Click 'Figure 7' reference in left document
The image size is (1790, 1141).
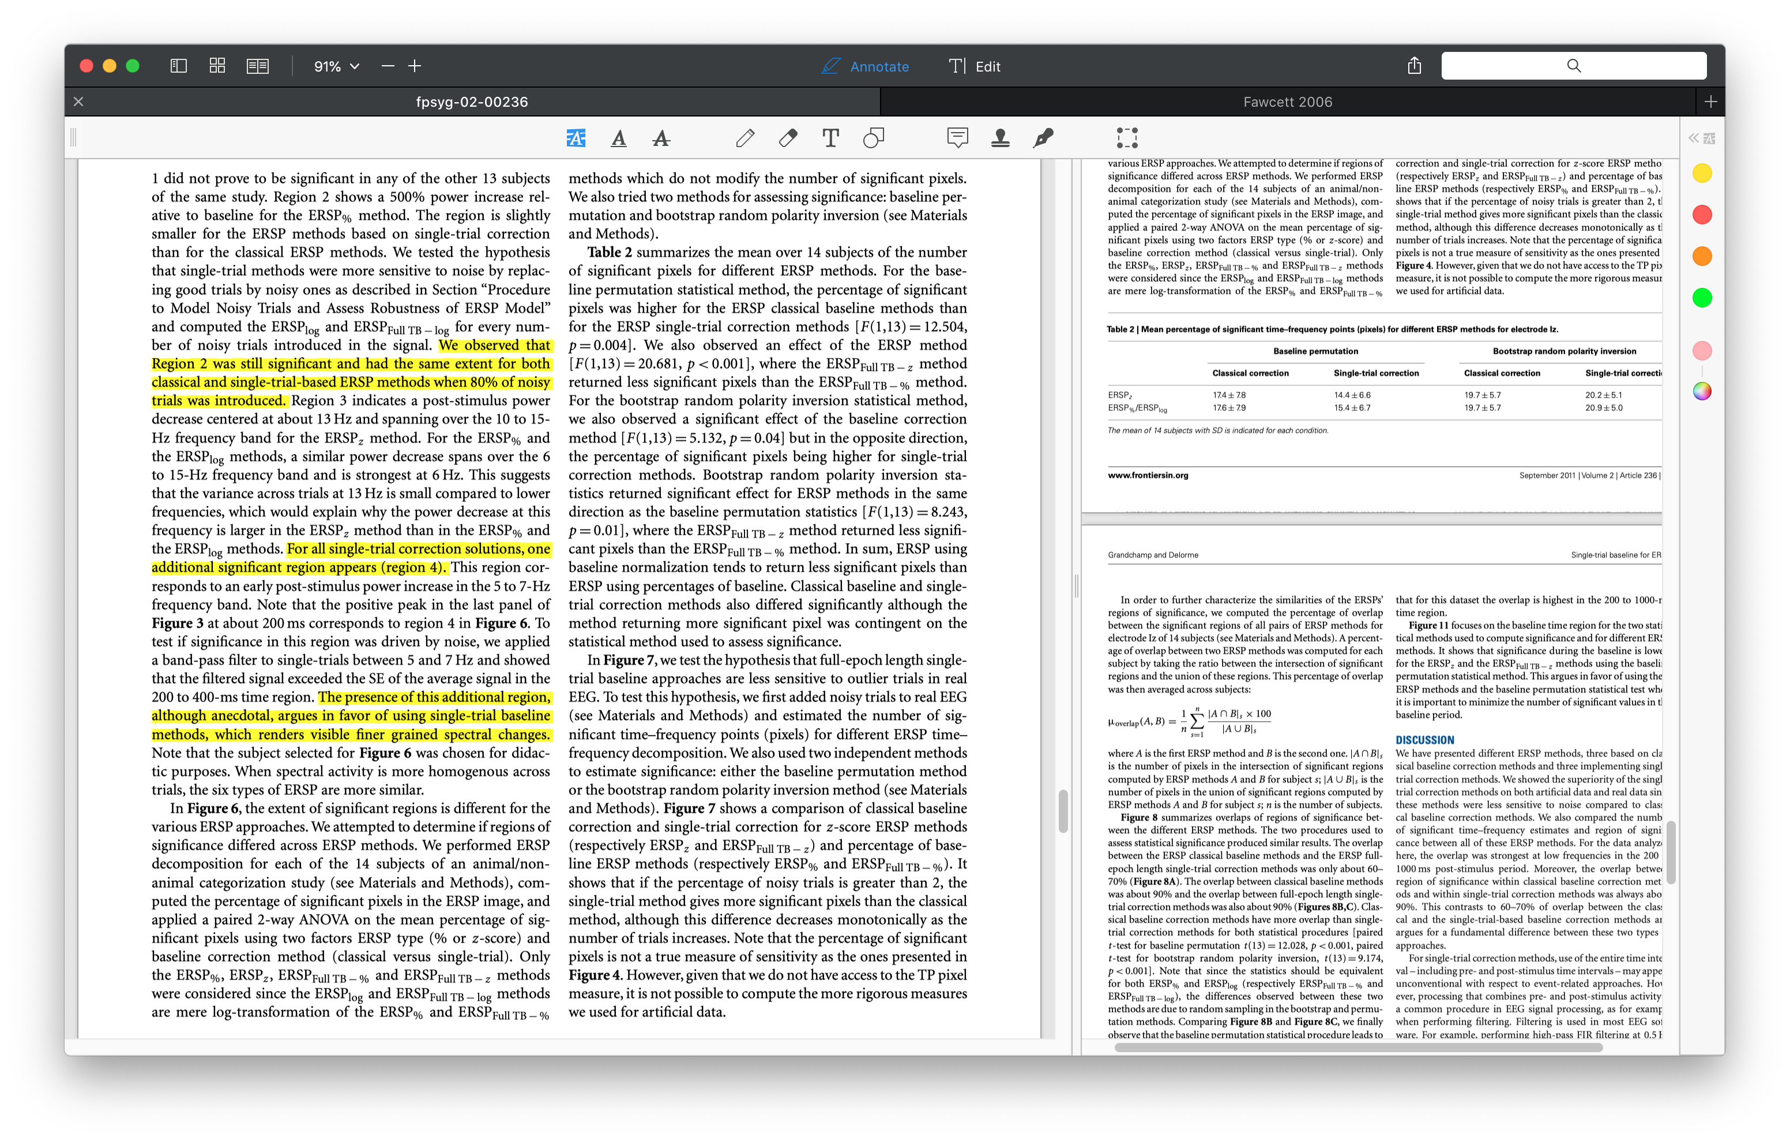[628, 660]
